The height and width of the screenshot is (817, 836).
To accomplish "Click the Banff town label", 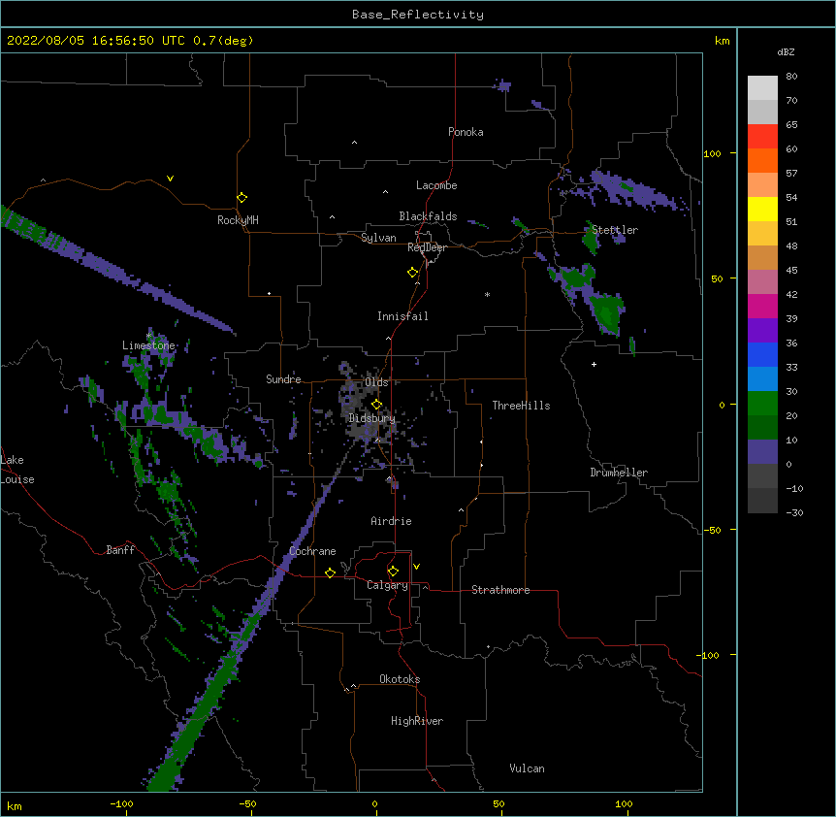I will click(120, 550).
